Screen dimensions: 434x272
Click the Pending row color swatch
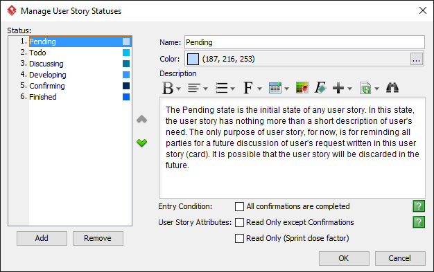[126, 42]
